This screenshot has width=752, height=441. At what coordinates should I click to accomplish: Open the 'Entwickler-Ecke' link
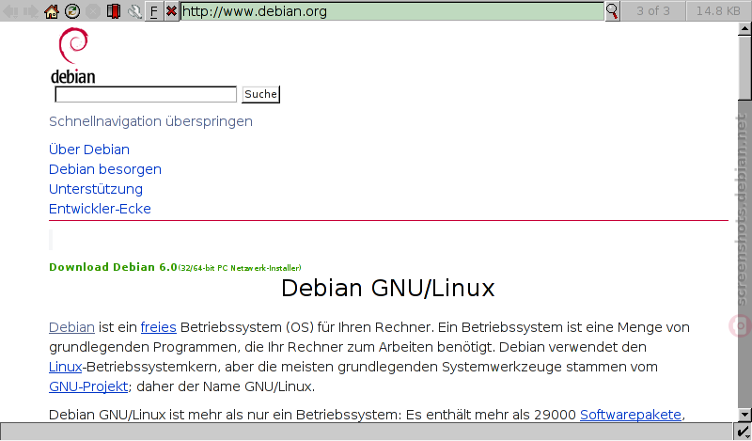tap(100, 209)
